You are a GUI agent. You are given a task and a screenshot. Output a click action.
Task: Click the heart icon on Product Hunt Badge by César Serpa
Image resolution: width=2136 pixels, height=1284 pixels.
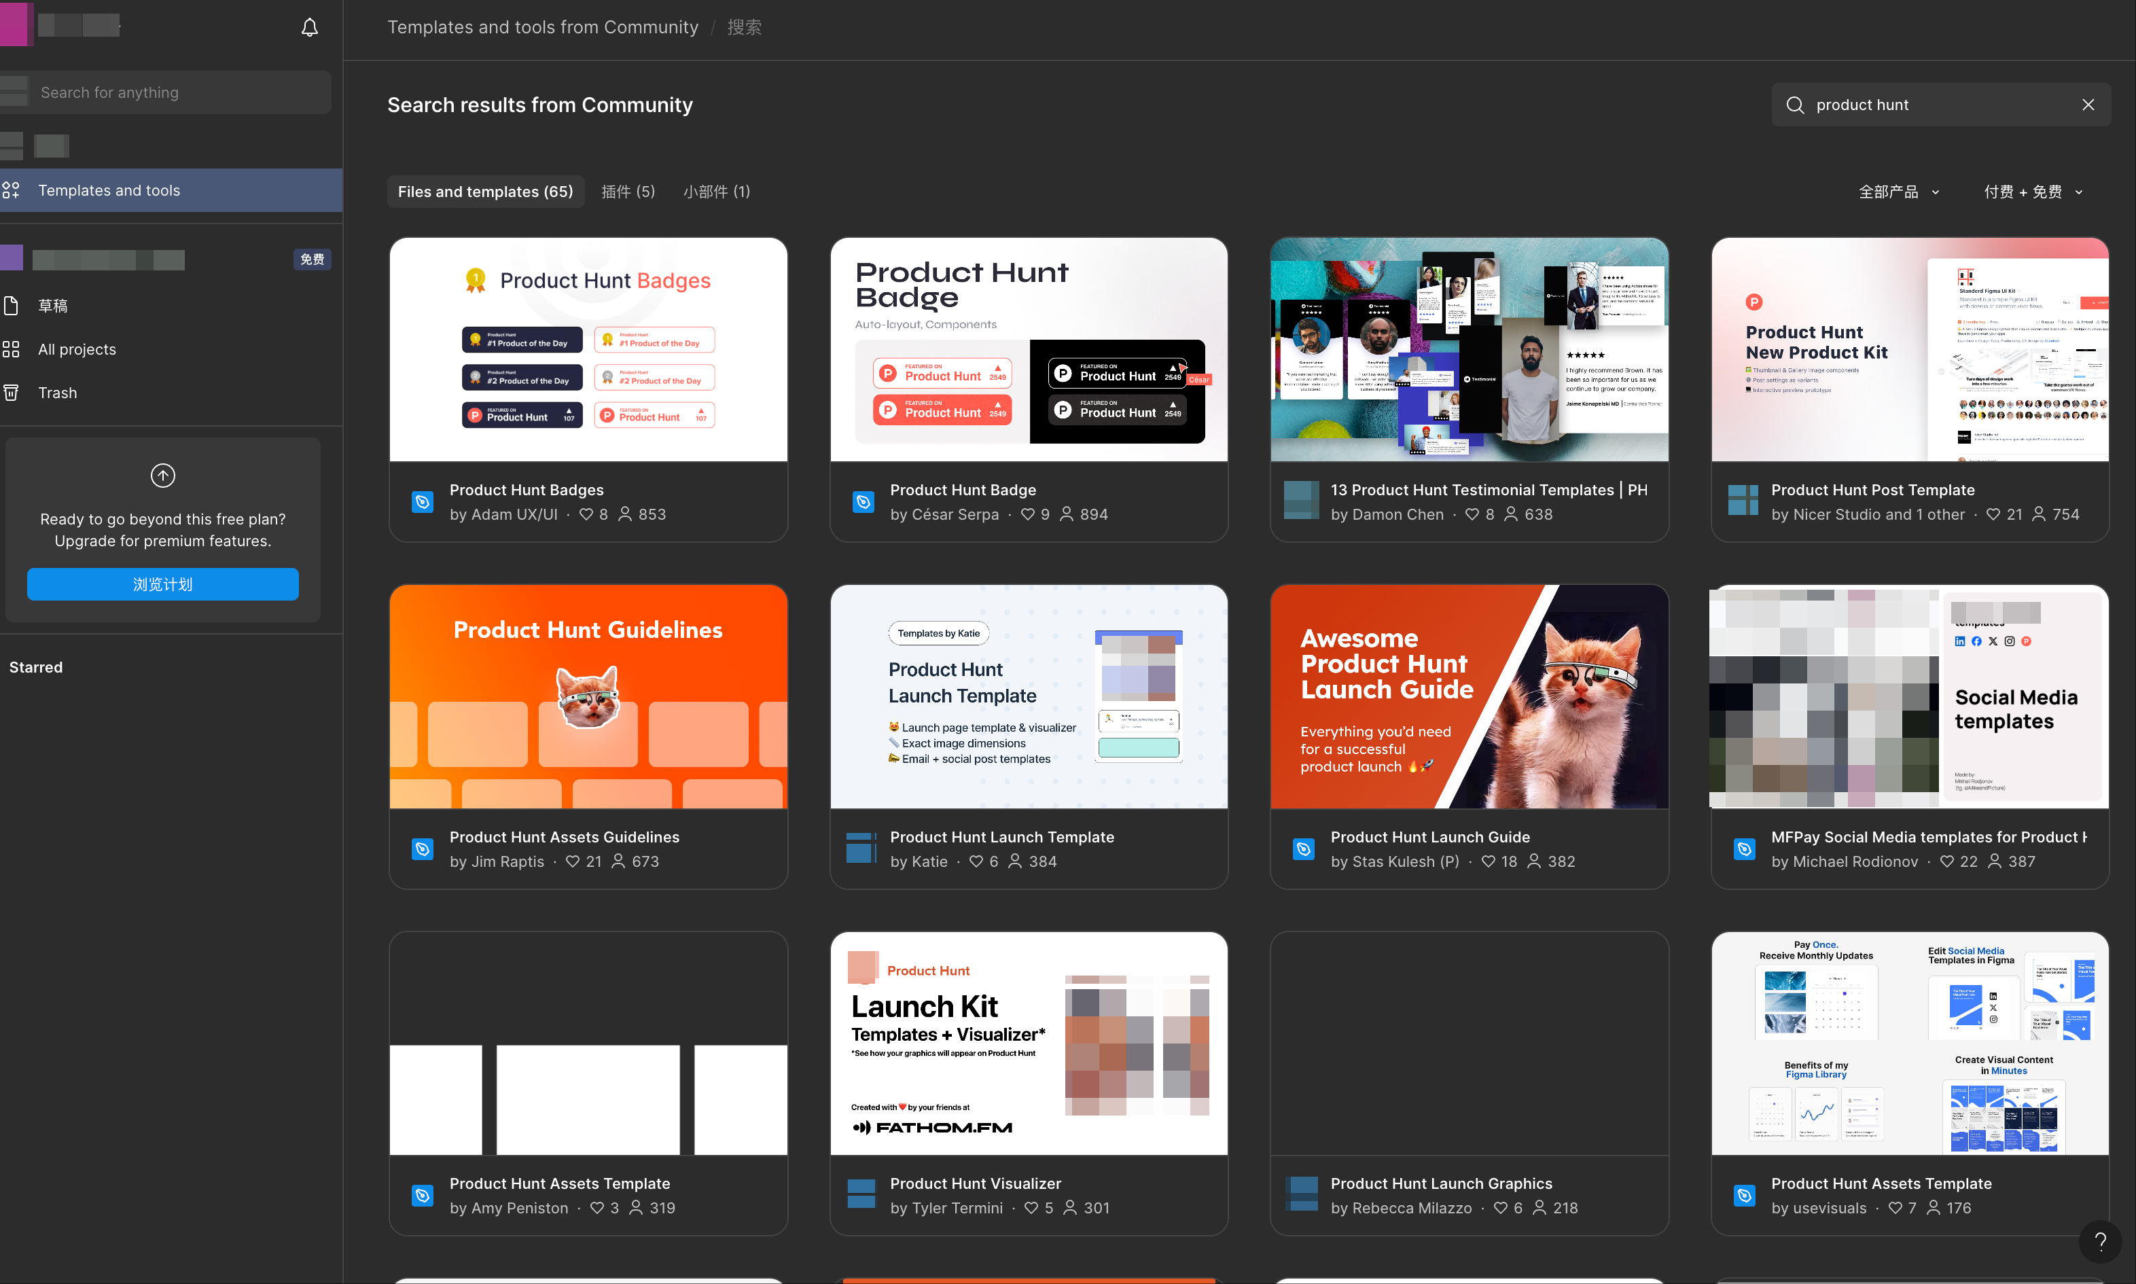pyautogui.click(x=1027, y=514)
